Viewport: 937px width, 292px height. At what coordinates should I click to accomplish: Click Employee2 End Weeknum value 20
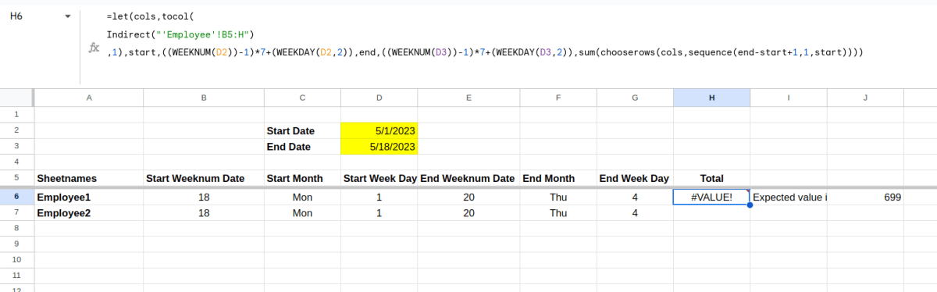468,213
